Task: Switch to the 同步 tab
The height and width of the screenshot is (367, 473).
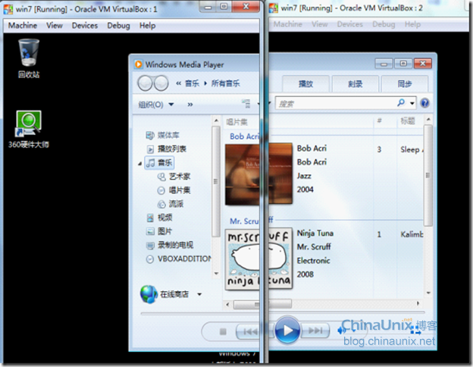Action: point(405,83)
